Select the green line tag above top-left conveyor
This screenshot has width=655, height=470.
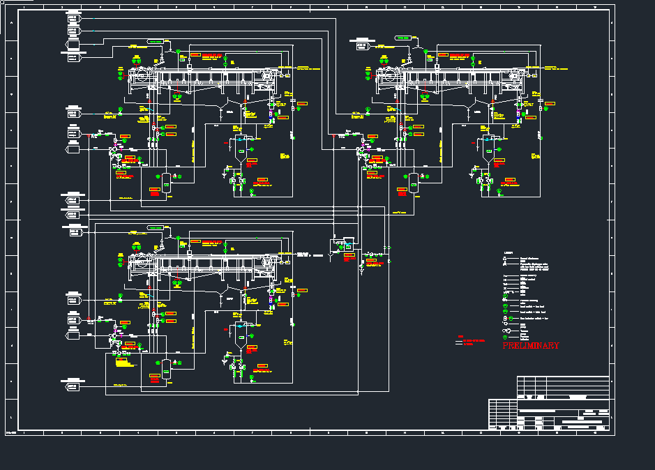tap(156, 41)
